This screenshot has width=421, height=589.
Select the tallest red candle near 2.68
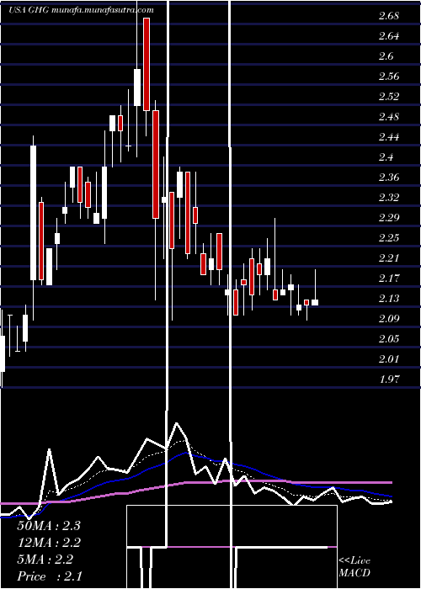point(147,64)
